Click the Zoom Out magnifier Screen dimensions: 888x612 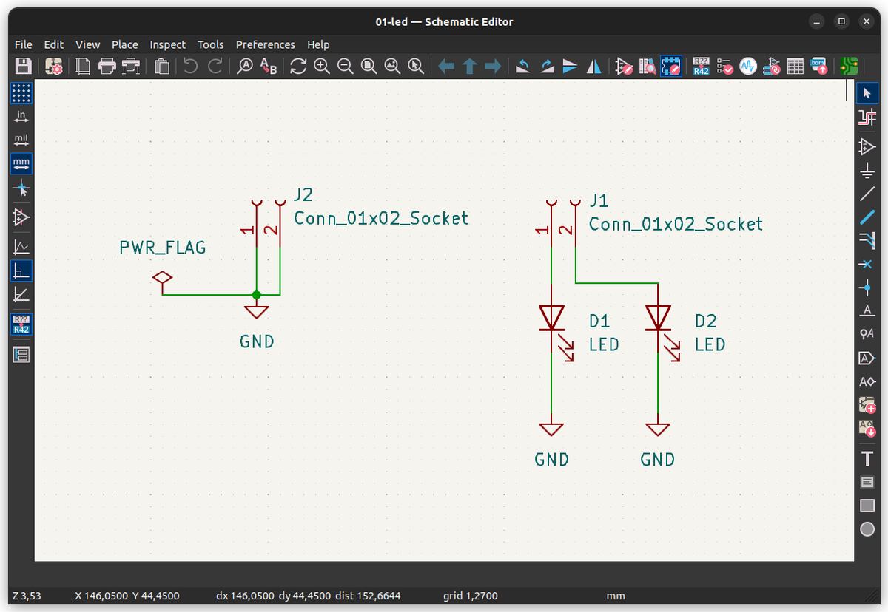(x=346, y=67)
